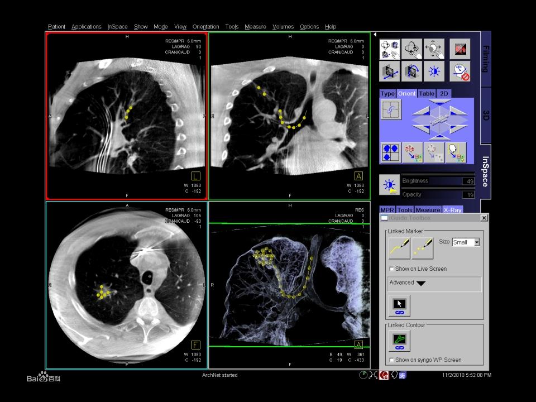Open the Applications menu
Image resolution: width=536 pixels, height=402 pixels.
pyautogui.click(x=87, y=27)
